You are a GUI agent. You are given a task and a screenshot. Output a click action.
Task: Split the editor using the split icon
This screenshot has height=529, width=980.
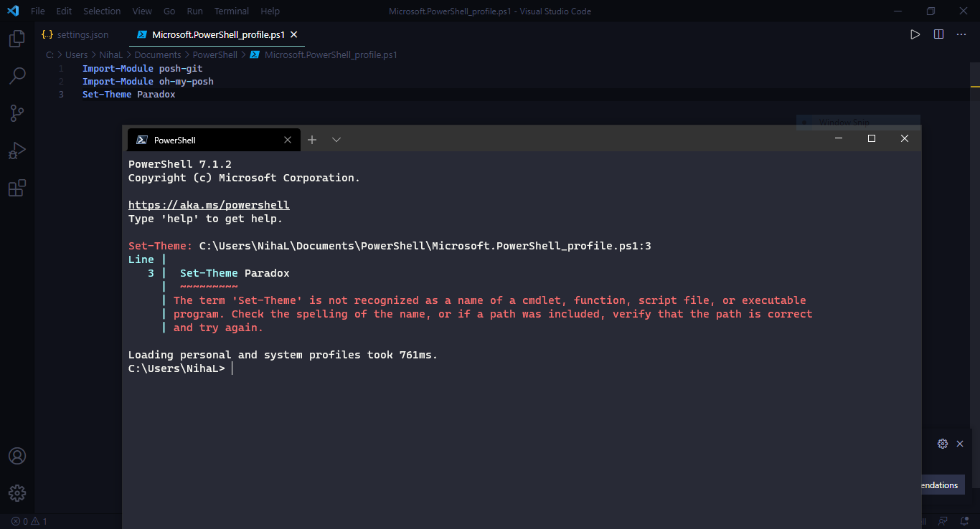[x=938, y=33]
